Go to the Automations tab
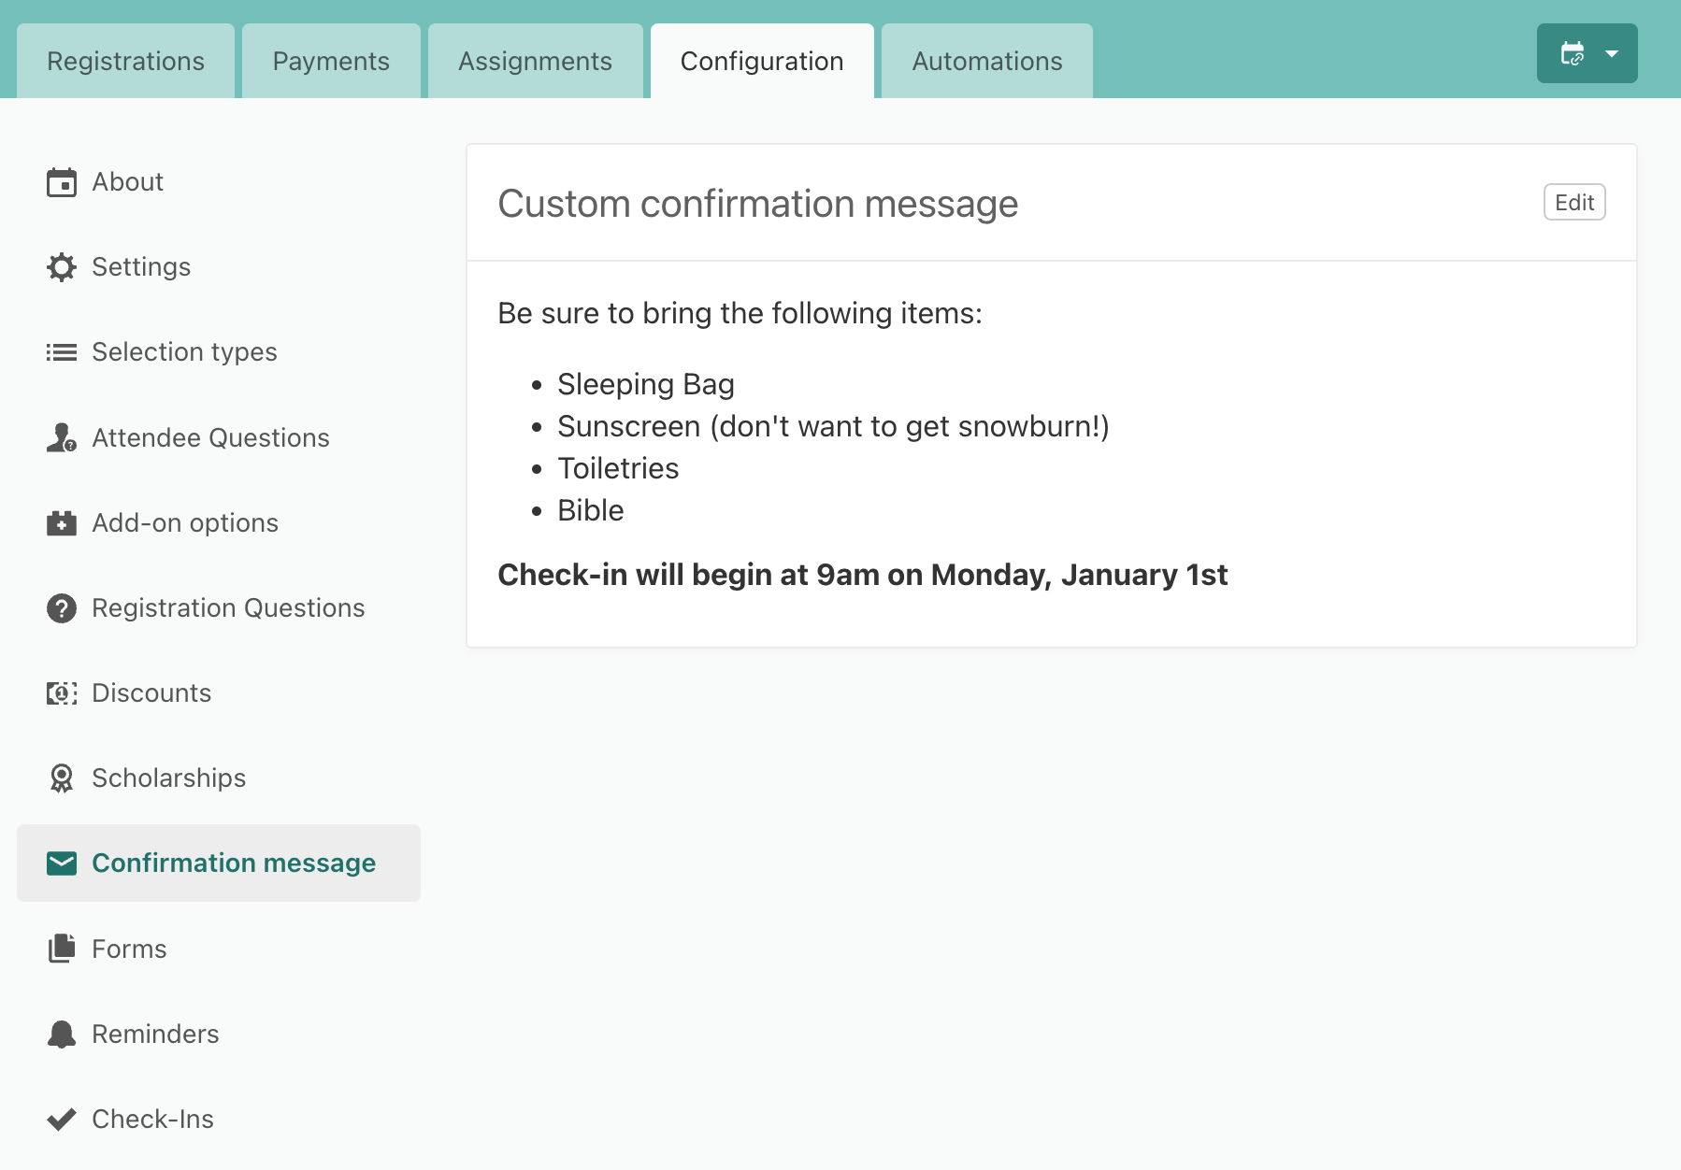This screenshot has height=1170, width=1681. 987,61
